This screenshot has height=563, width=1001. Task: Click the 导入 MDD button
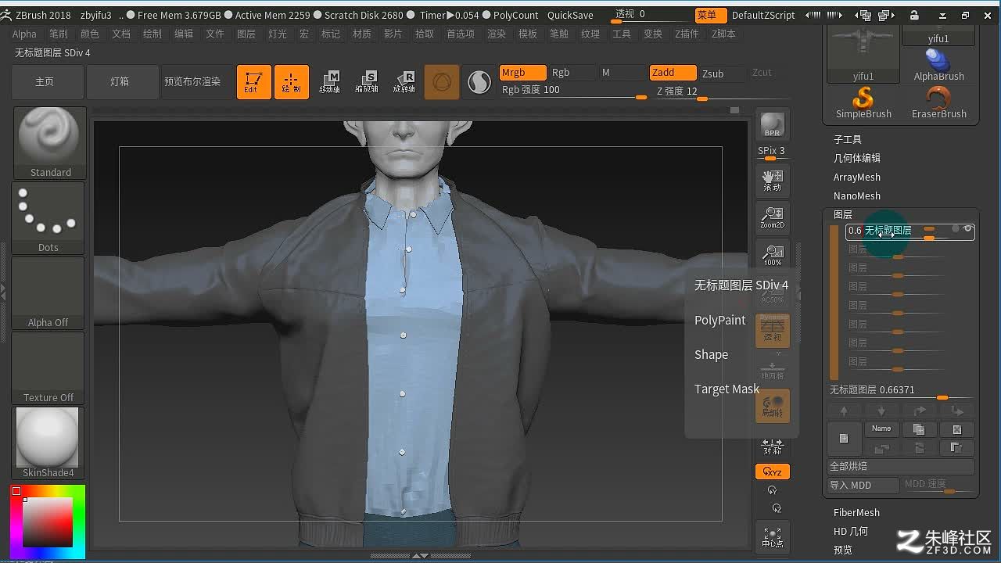[863, 485]
